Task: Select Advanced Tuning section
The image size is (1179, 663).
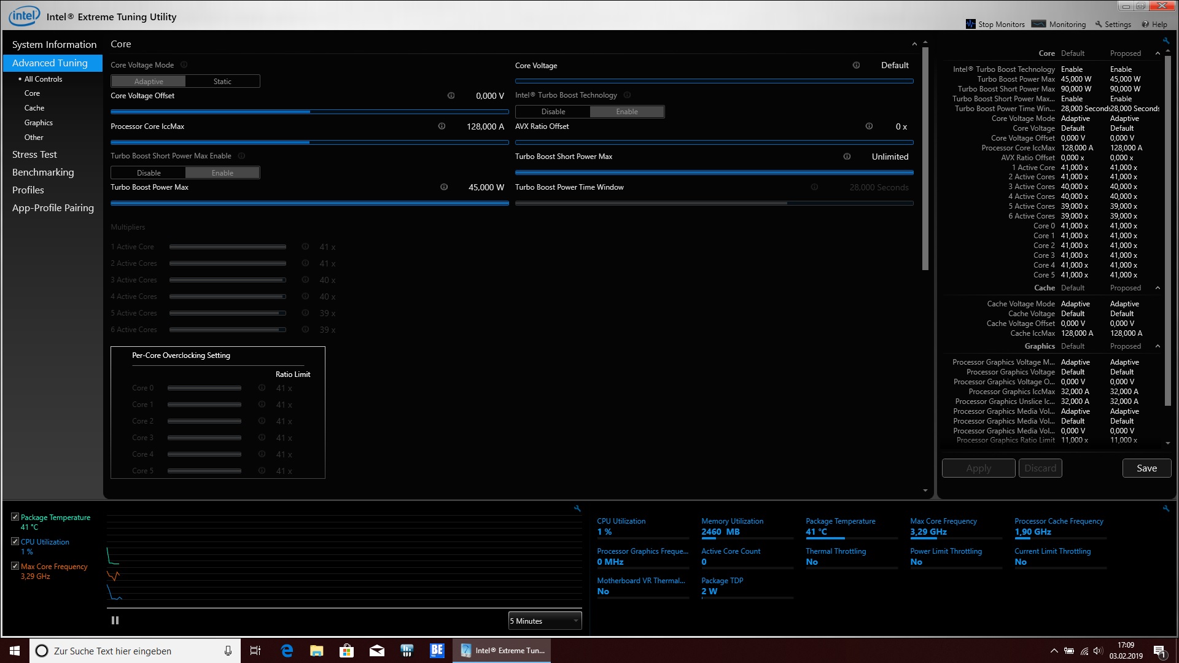Action: click(53, 63)
